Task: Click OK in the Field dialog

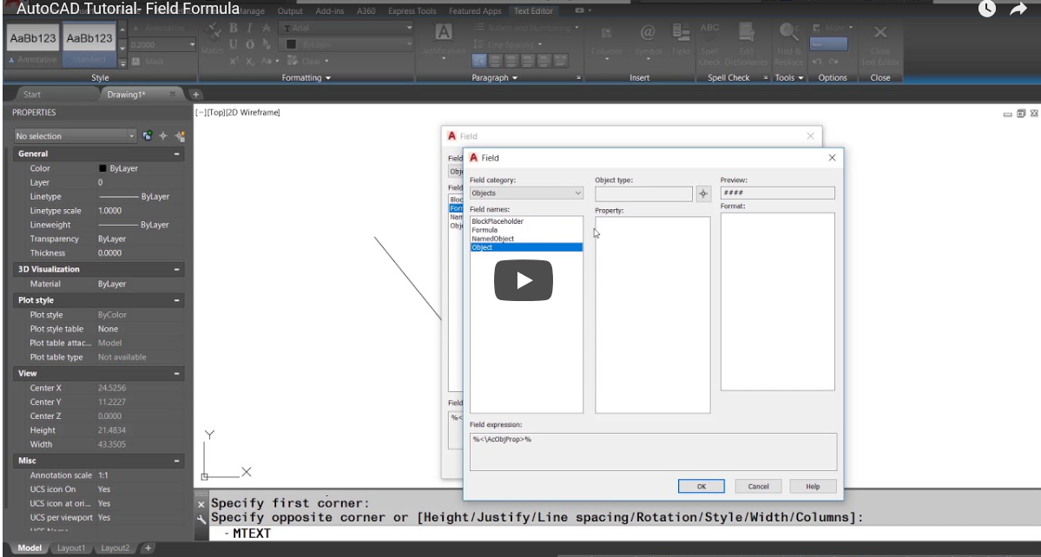Action: coord(701,486)
